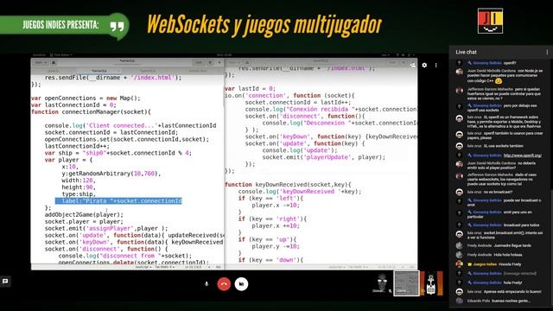Click the 'if (key == 'right'){' line
553x311 pixels.
[272, 219]
